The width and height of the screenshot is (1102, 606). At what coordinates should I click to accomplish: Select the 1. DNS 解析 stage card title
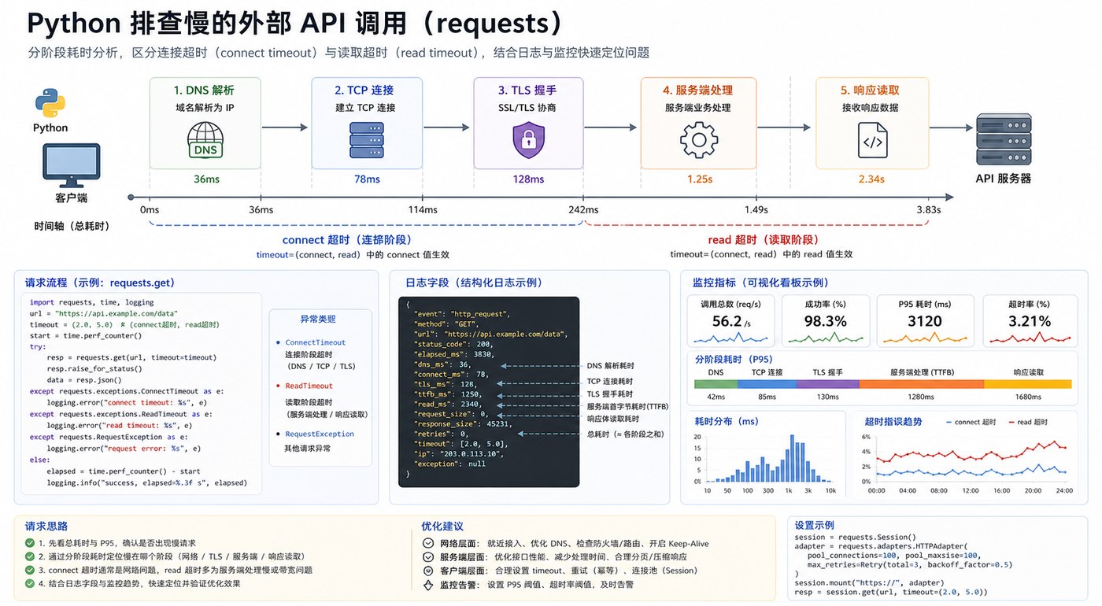click(204, 90)
